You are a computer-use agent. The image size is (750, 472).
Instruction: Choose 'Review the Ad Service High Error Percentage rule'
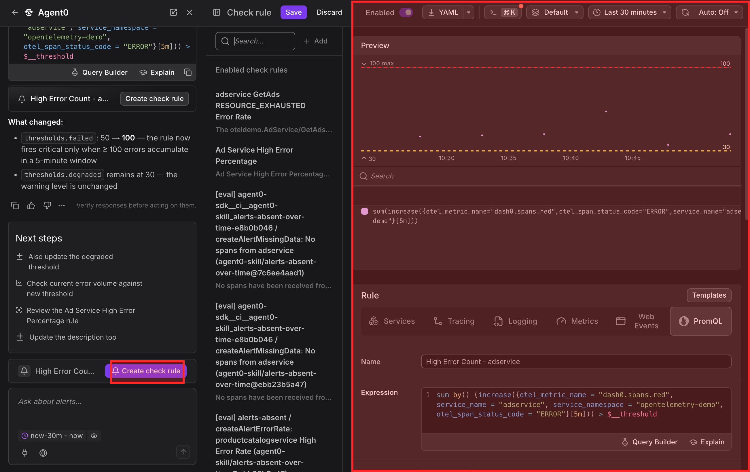(x=76, y=315)
